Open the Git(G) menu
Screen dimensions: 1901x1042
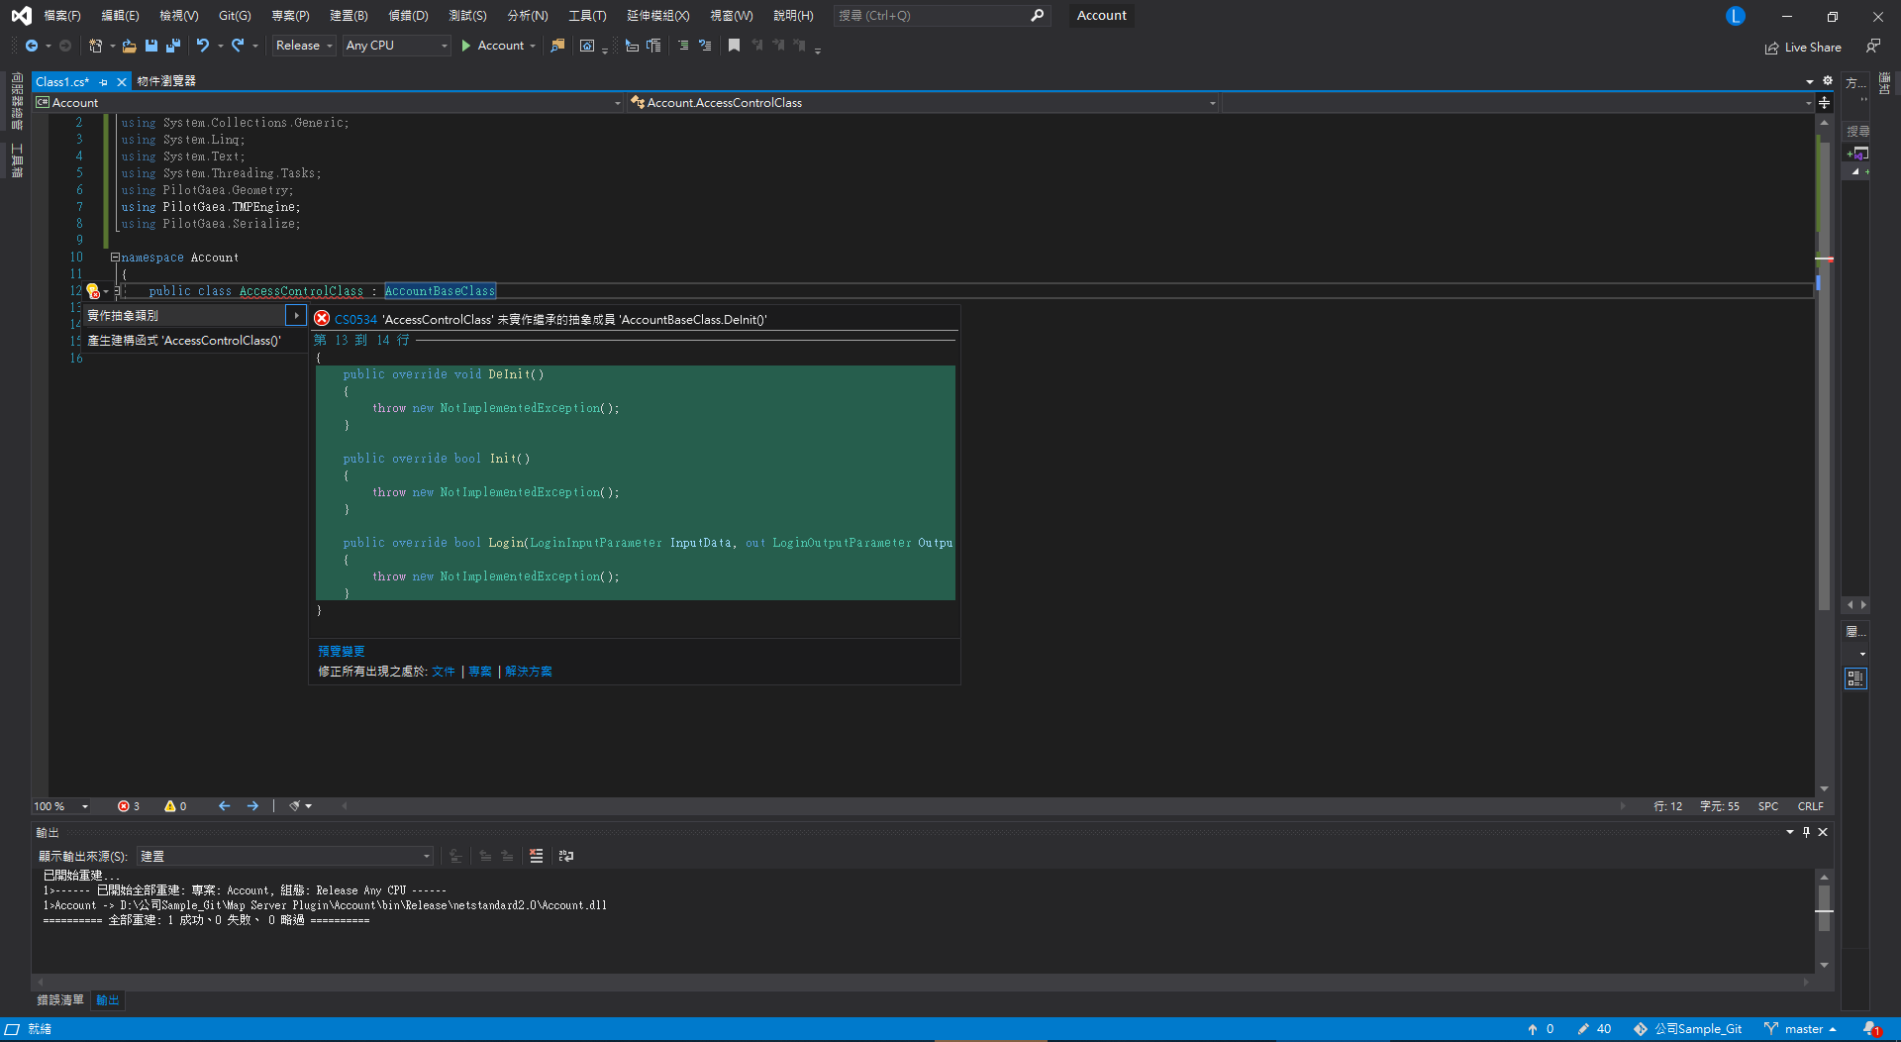tap(235, 16)
